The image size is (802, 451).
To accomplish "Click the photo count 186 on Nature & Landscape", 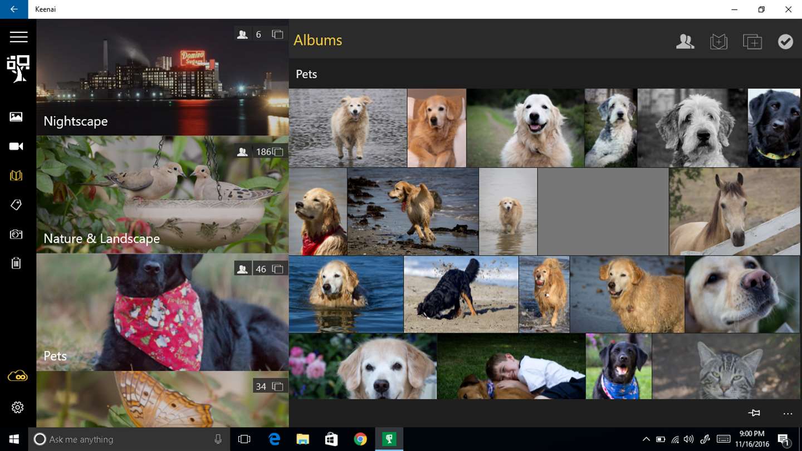I will coord(263,151).
